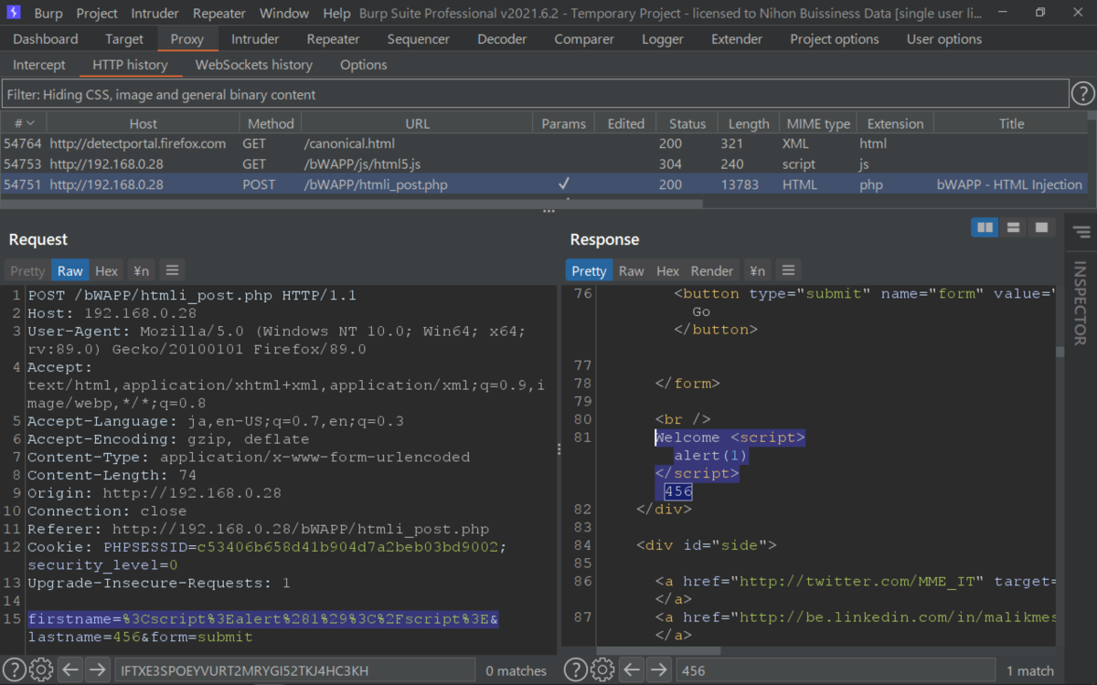Sort history by Method column
This screenshot has width=1097, height=685.
[x=271, y=123]
